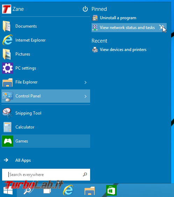Click the Zane user name
174x197 pixels.
18,9
